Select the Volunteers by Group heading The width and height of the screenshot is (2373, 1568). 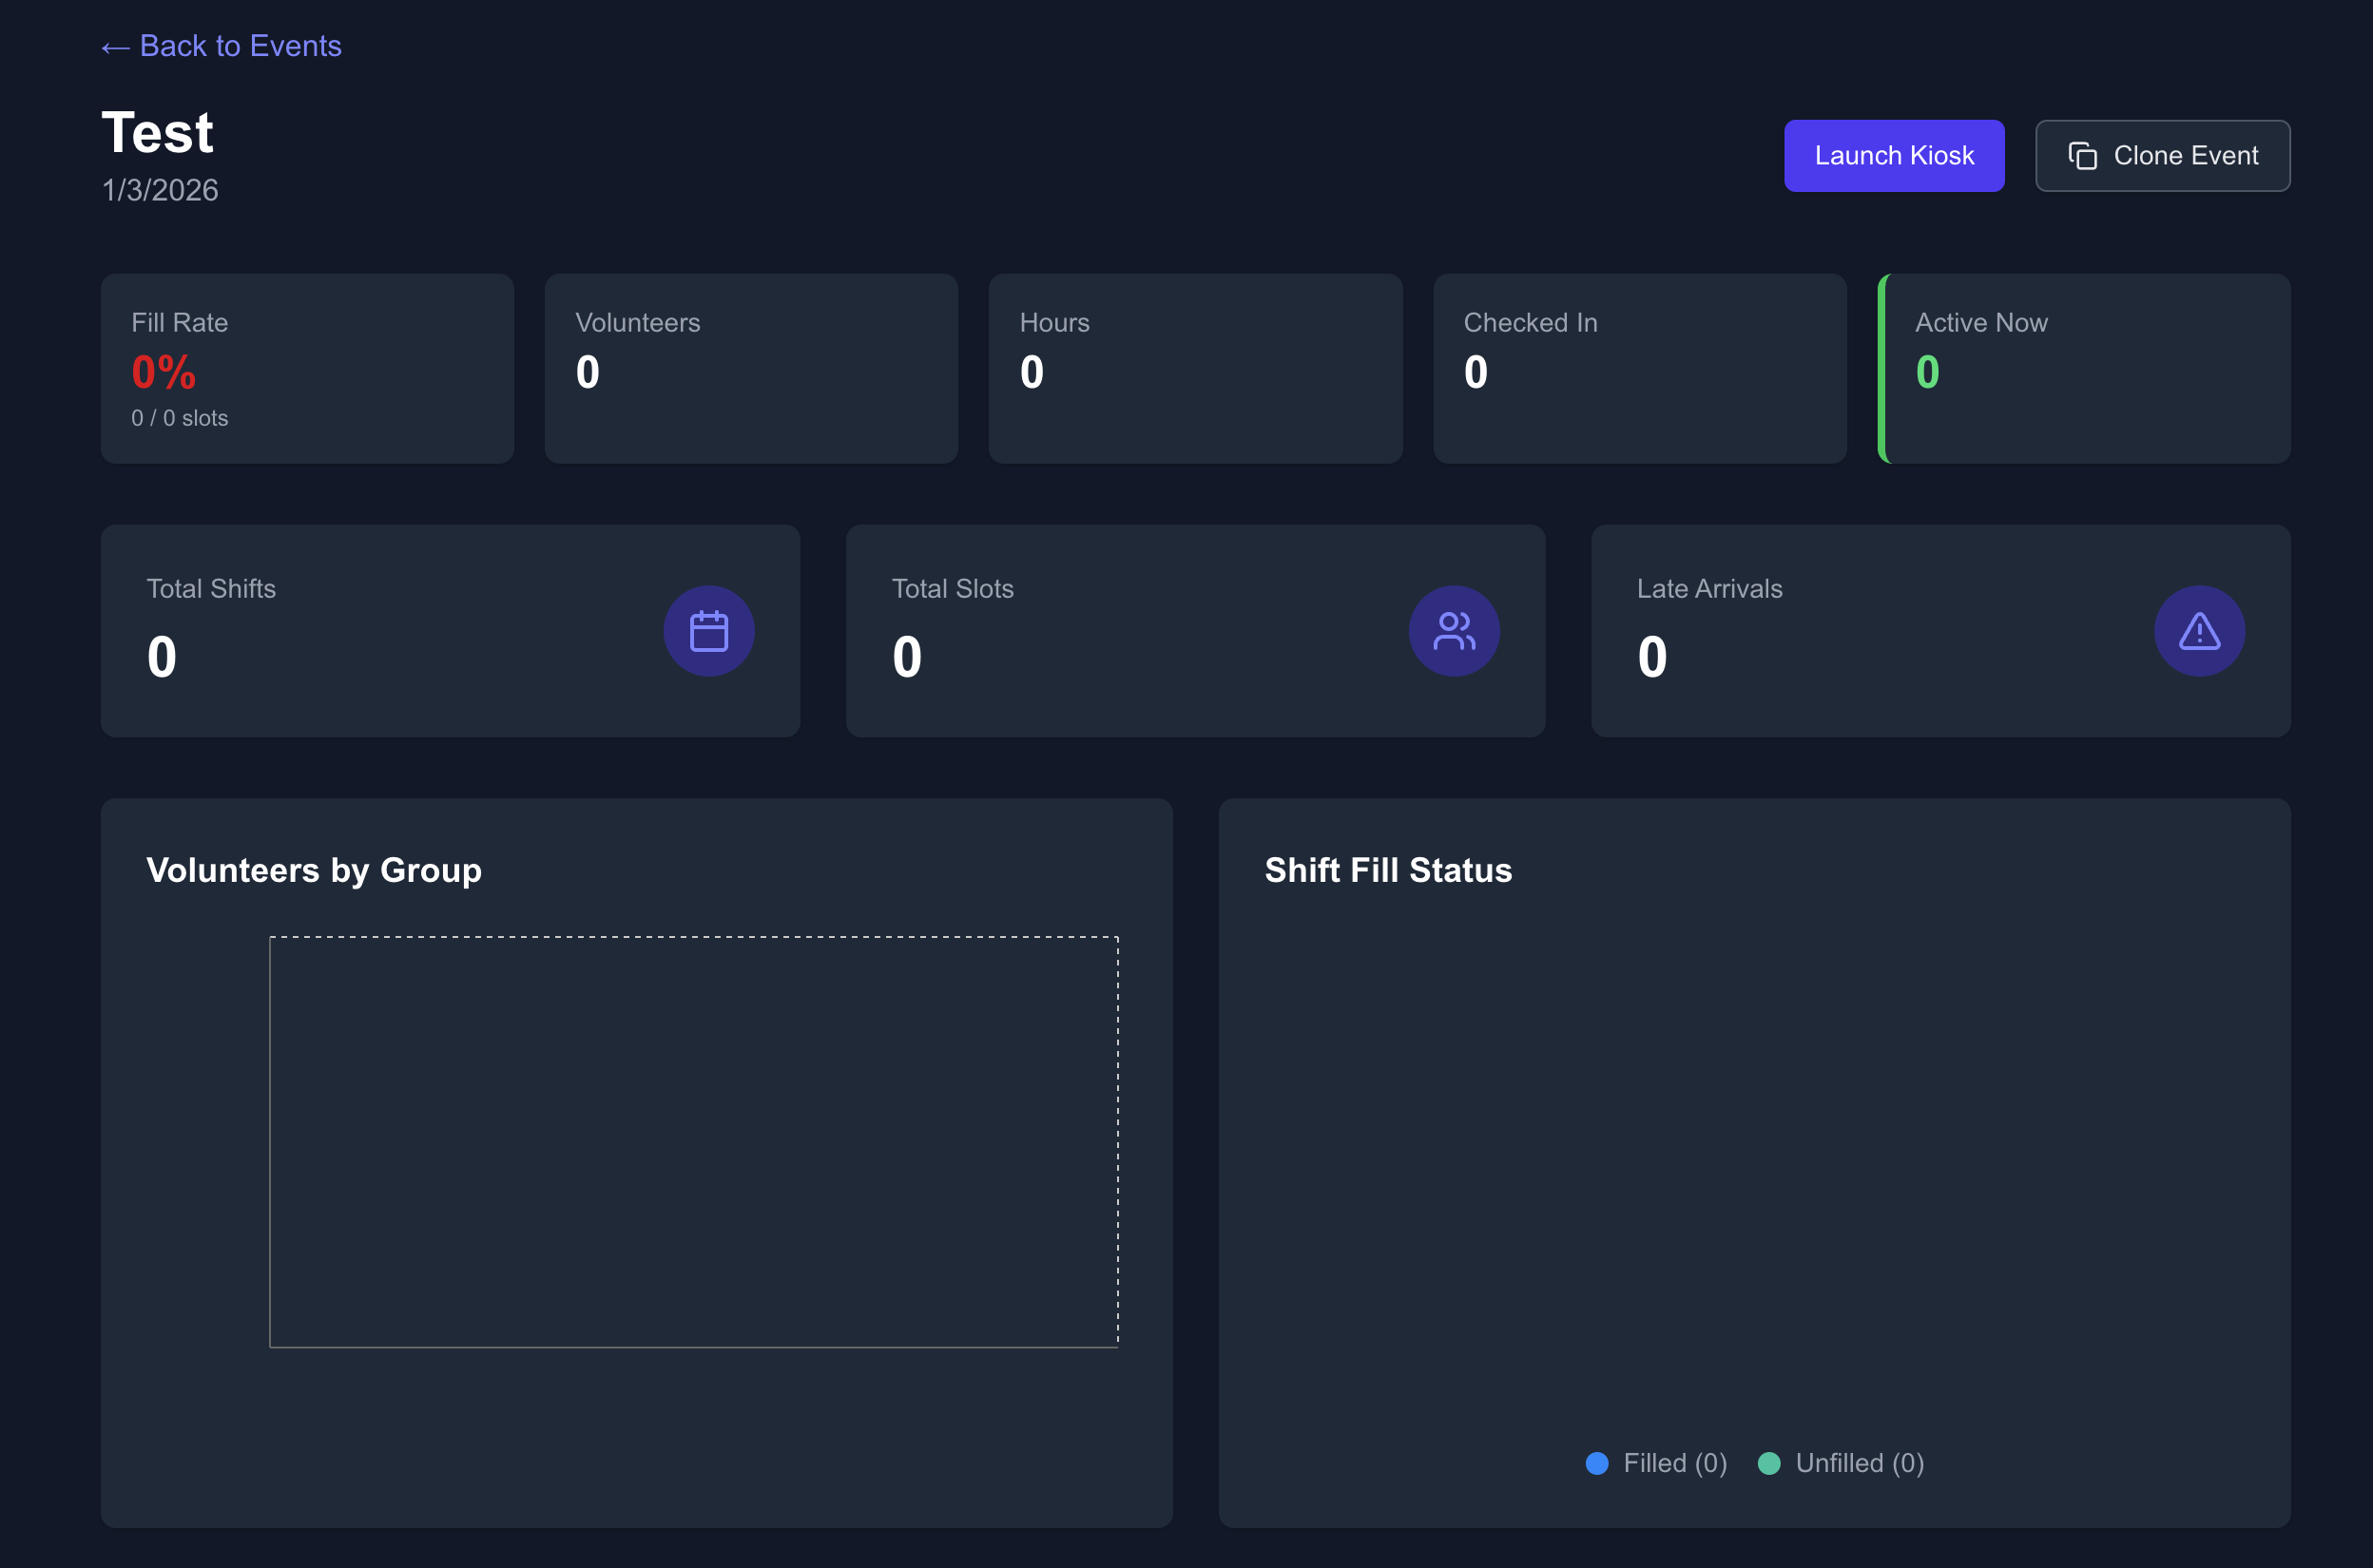pos(314,870)
